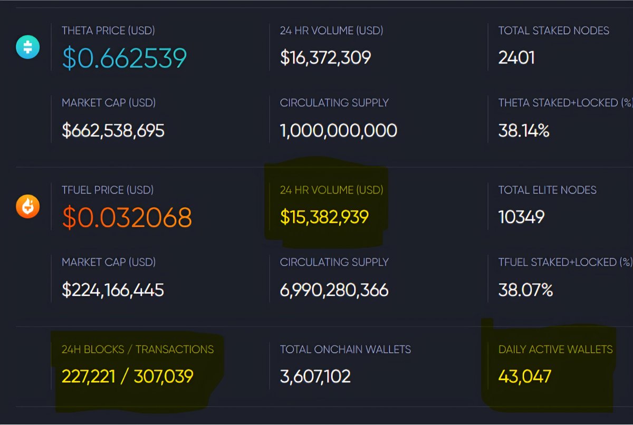Click total staked nodes value 2401
This screenshot has width=633, height=425.
tap(516, 57)
